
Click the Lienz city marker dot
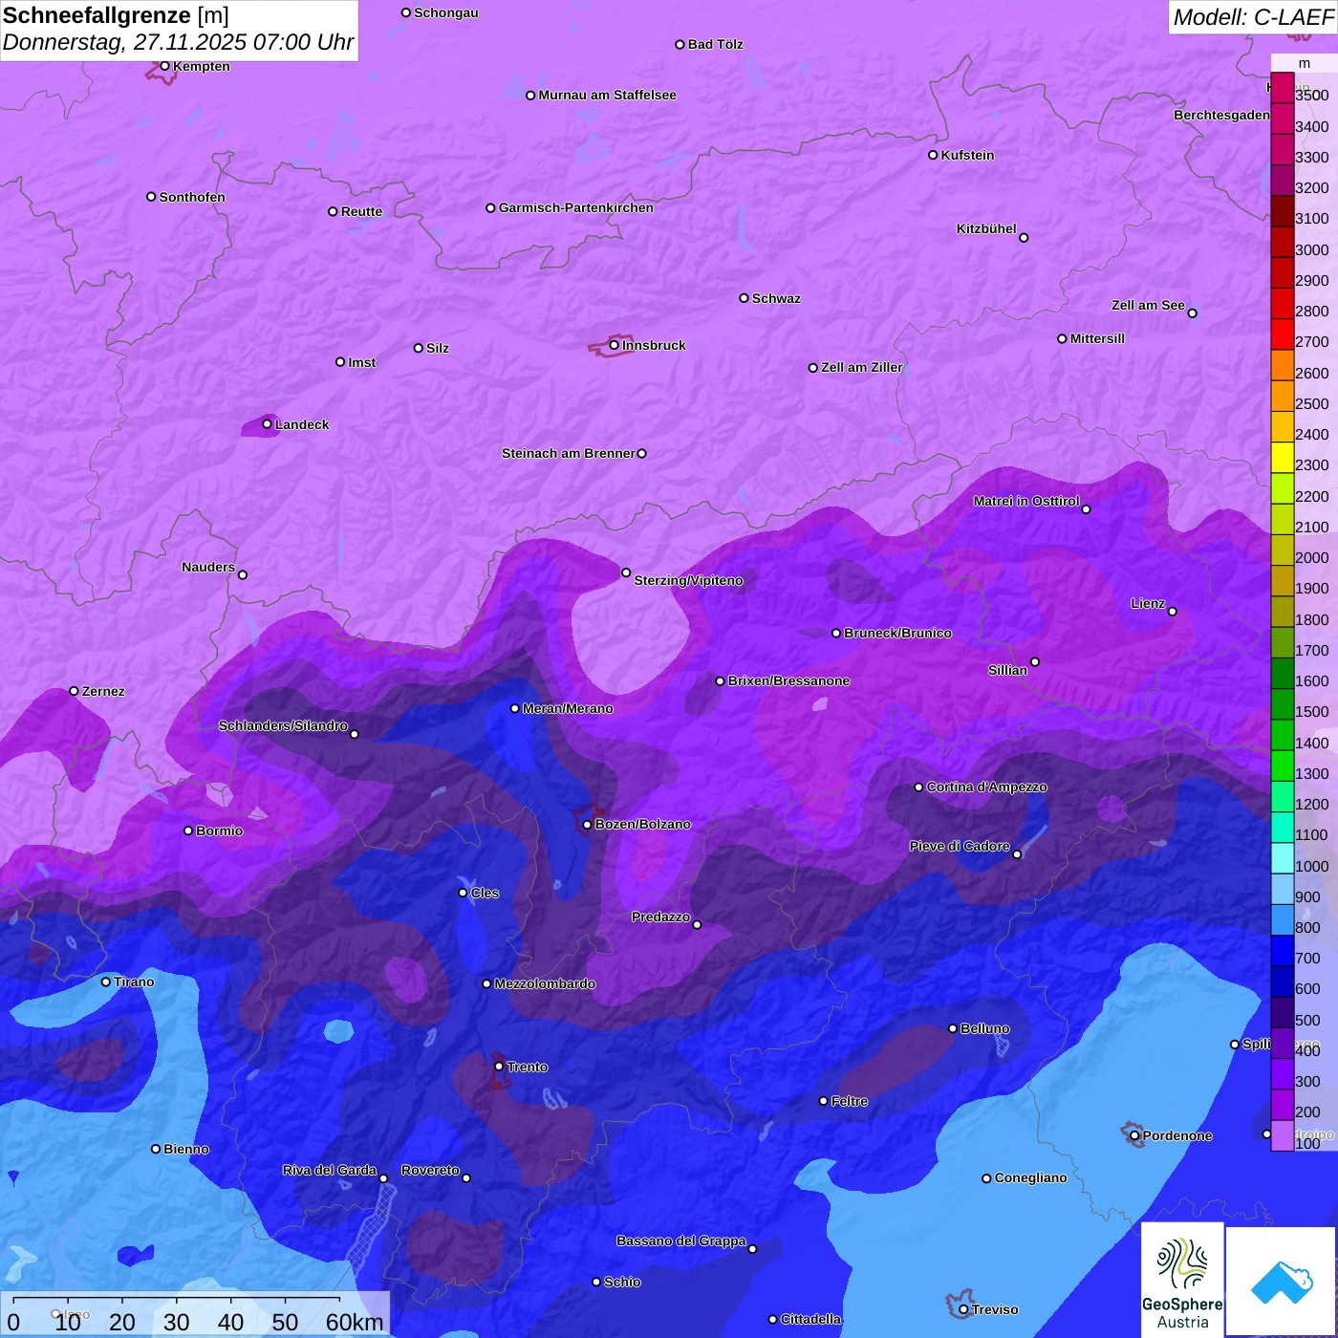(1173, 612)
